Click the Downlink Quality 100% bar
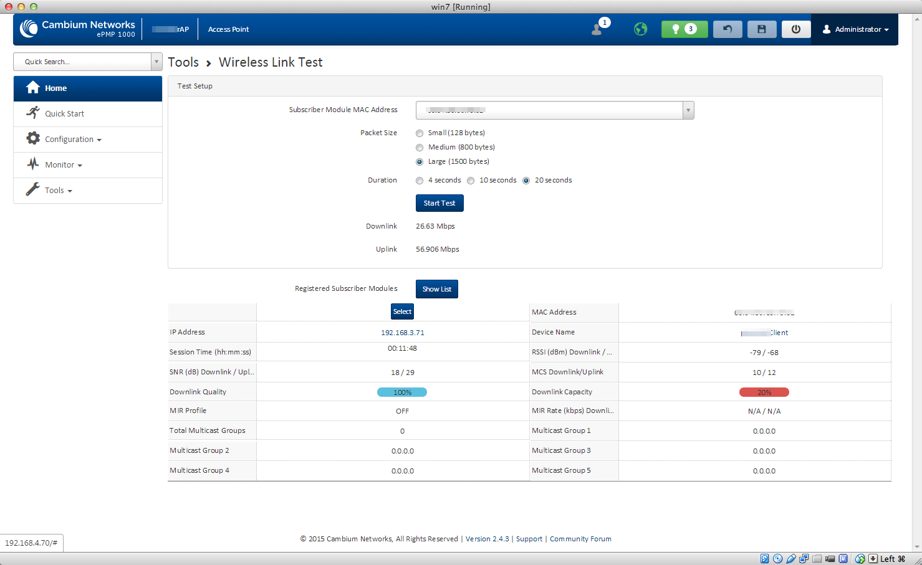The height and width of the screenshot is (565, 922). (x=402, y=392)
